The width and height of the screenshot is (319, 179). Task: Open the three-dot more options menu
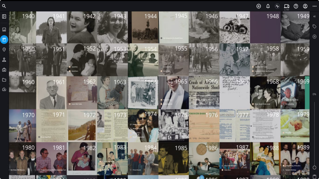(x=315, y=6)
